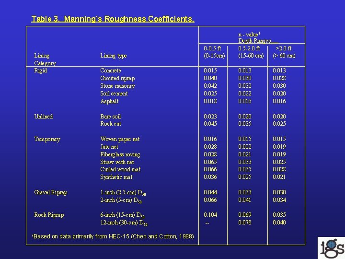Click the 'Lining type' header

[x=113, y=56]
